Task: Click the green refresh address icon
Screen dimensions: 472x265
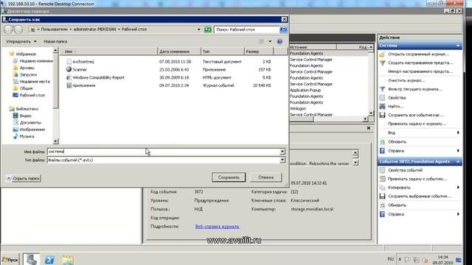Action: point(208,29)
